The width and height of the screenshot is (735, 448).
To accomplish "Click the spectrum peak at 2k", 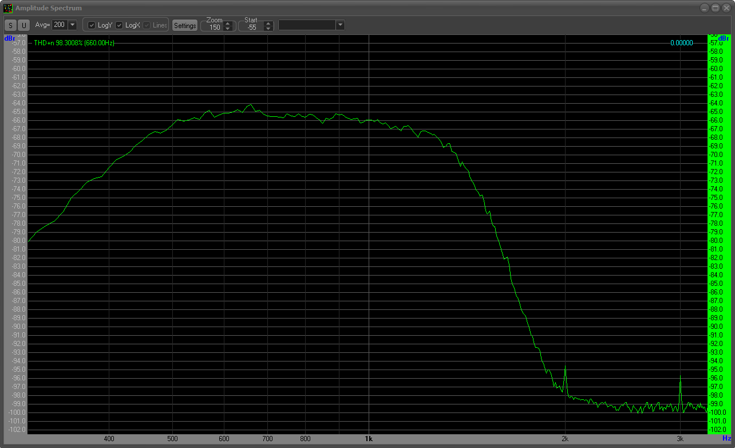I will (x=565, y=368).
